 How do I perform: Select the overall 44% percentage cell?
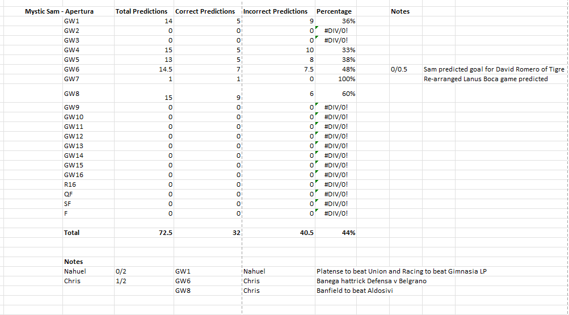[x=349, y=233]
